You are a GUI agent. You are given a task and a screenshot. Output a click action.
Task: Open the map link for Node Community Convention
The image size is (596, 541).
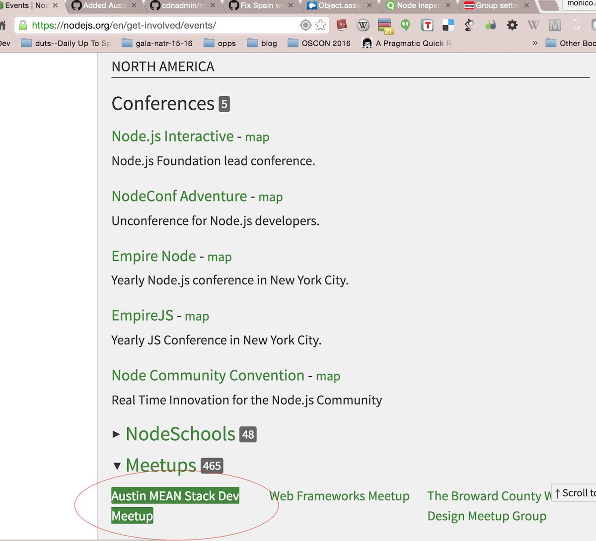click(328, 377)
